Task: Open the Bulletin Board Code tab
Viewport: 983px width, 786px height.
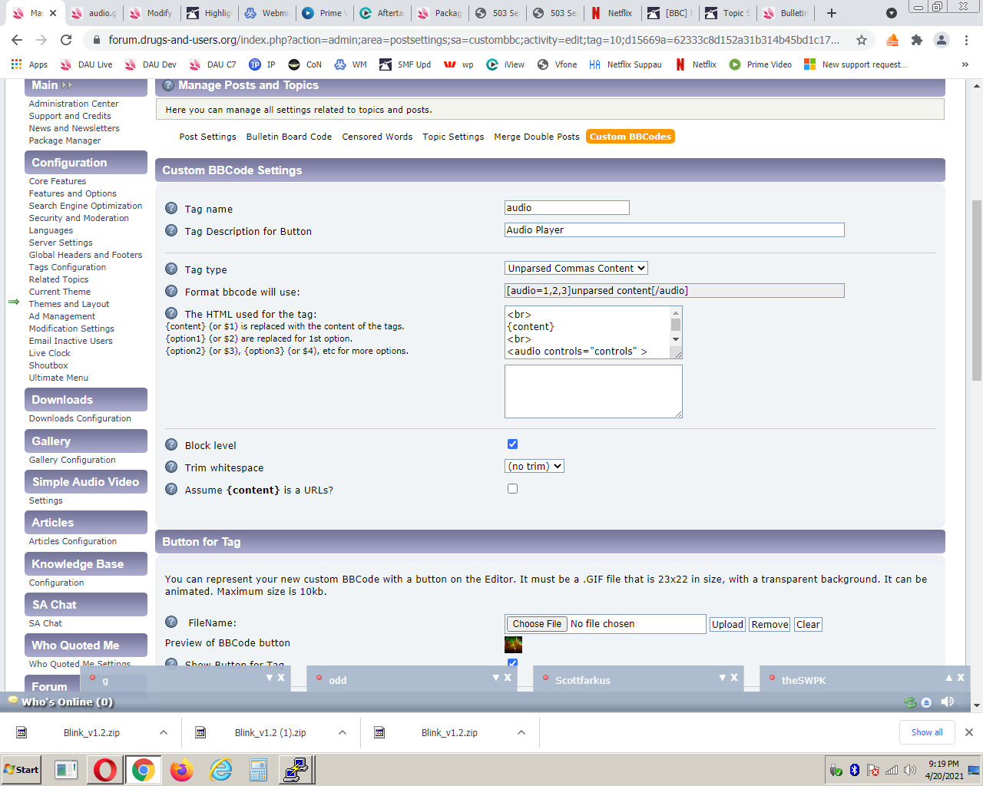Action: pos(289,137)
